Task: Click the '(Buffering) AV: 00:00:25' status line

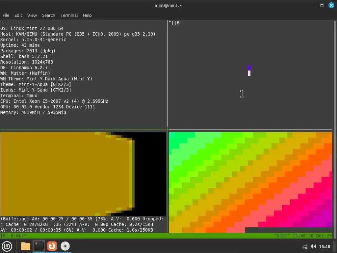Action: click(x=82, y=219)
